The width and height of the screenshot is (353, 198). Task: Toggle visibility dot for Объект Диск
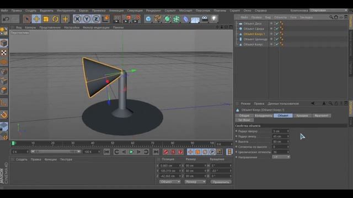click(x=271, y=23)
